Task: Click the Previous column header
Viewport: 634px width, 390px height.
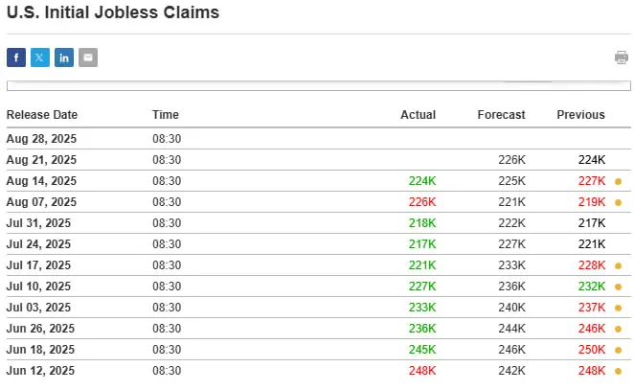Action: [x=580, y=115]
